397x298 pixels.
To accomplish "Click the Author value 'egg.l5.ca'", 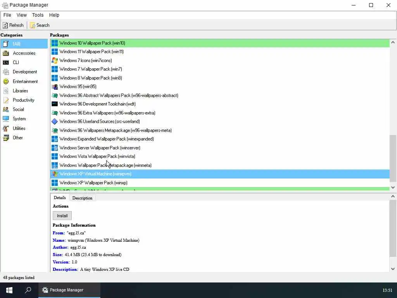I will 78,247.
